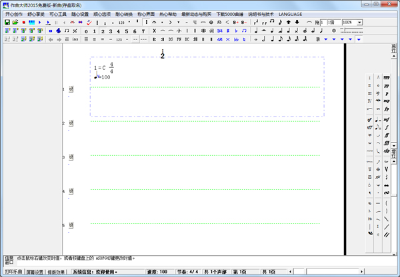400x277 pixels.
Task: Click the 'ins' insert mode toggle
Action: click(75, 39)
